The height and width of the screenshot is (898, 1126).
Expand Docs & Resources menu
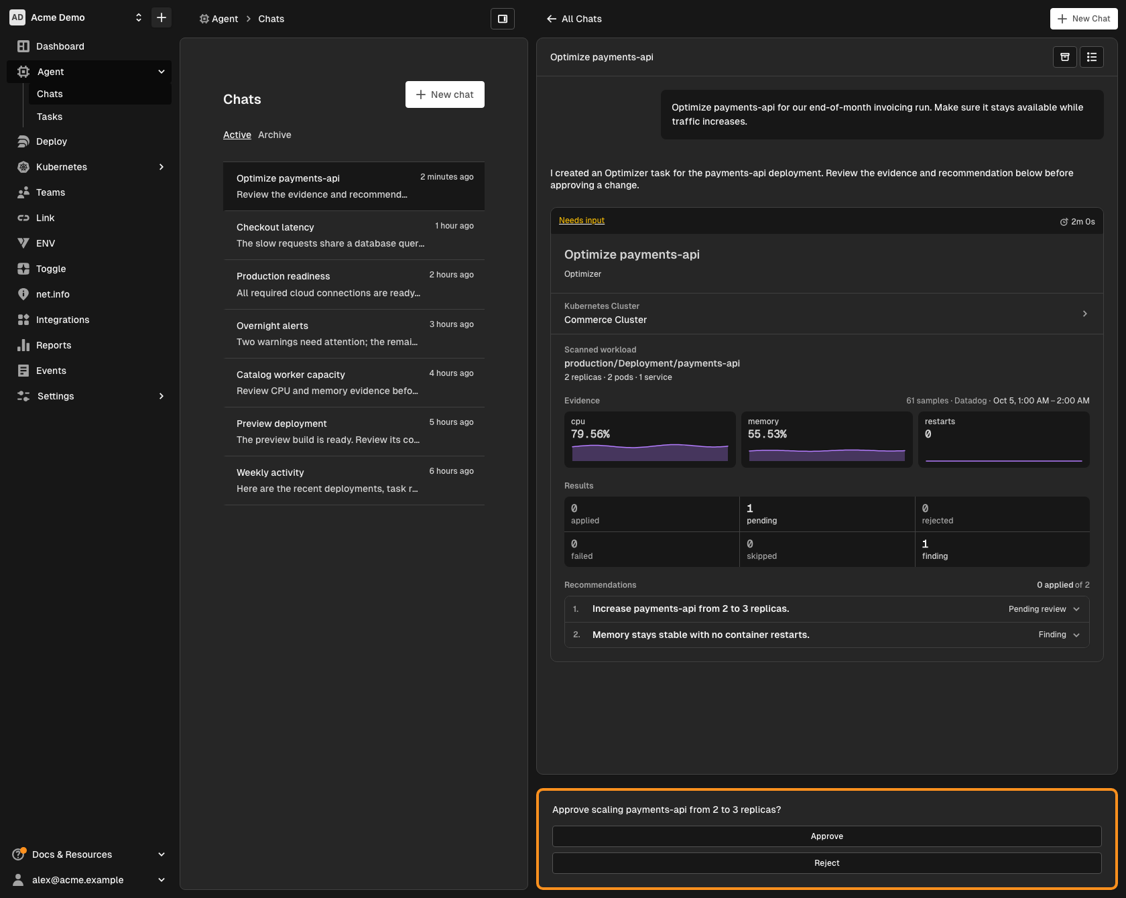pyautogui.click(x=89, y=854)
